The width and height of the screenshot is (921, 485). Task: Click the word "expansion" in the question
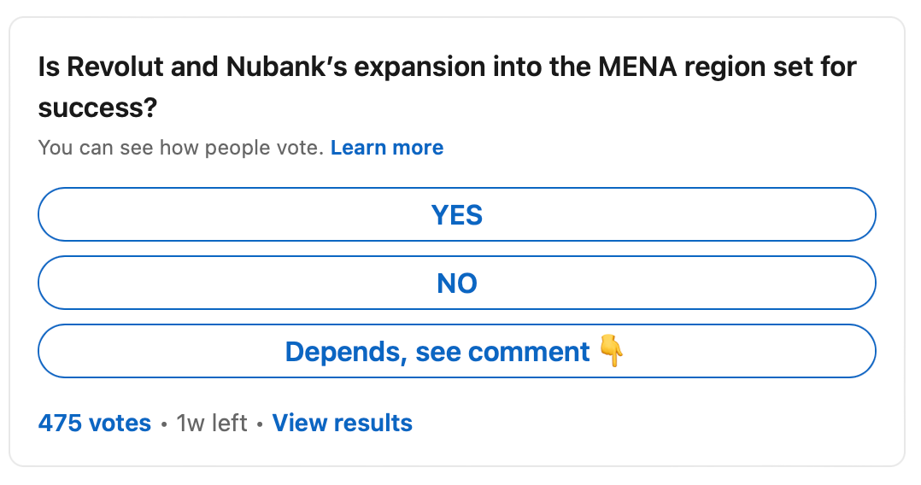click(420, 67)
